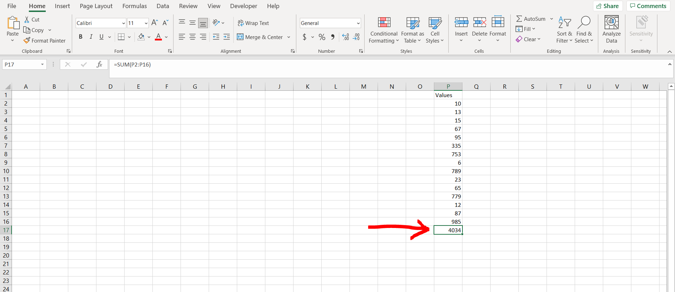
Task: Collapse the ribbon with chevron
Action: [x=670, y=51]
